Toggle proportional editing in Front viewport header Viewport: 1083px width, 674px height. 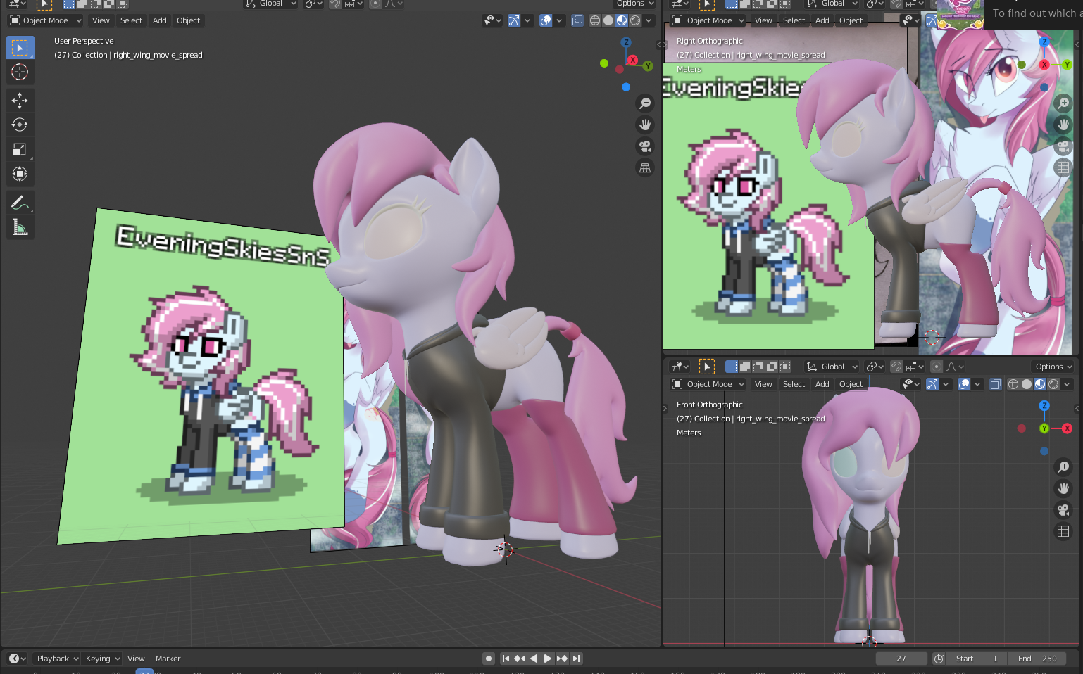pos(936,367)
